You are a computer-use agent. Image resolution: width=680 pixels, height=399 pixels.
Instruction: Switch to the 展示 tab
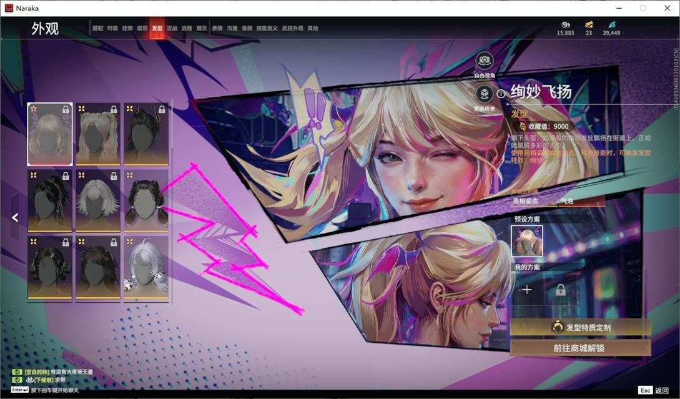pos(202,28)
